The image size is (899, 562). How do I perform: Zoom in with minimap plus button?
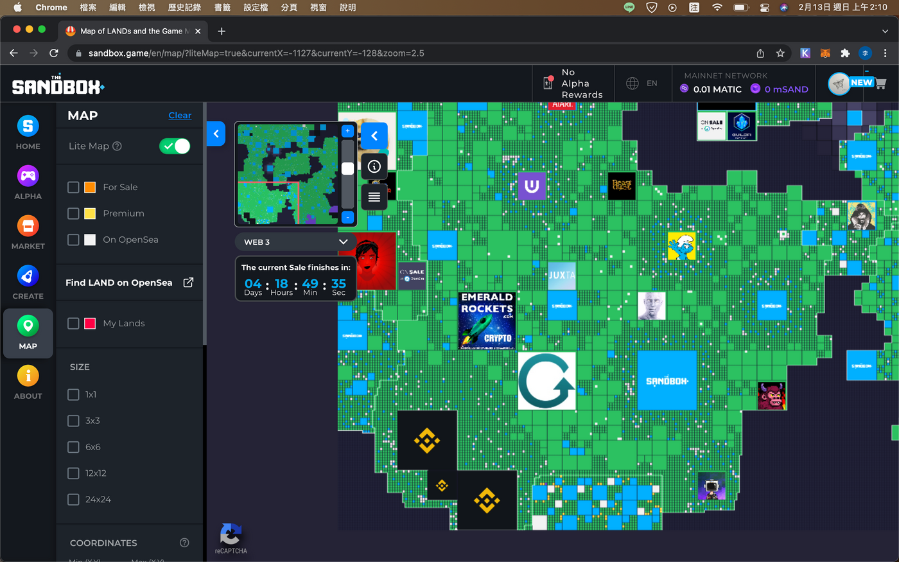click(347, 131)
